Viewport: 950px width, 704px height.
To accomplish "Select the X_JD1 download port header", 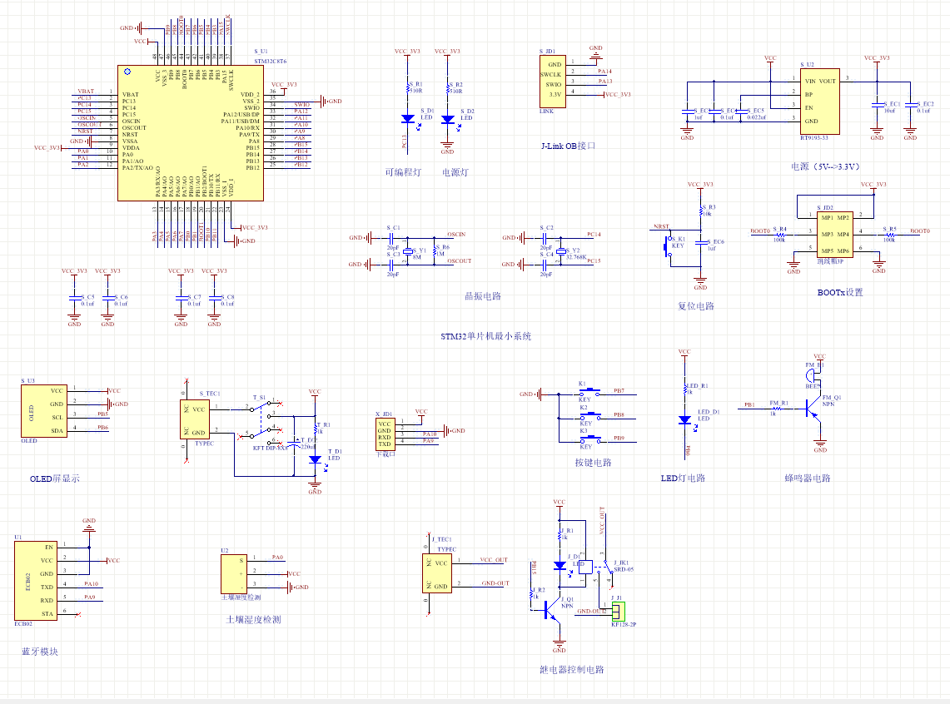I will click(385, 434).
